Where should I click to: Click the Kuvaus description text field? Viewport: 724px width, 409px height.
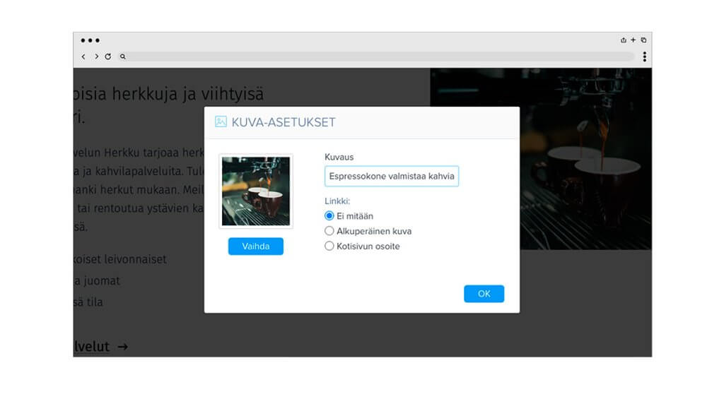coord(392,176)
